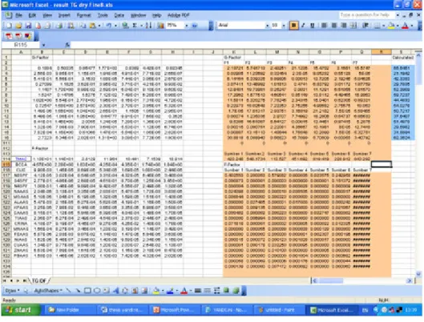
Task: Apply red Font Color on Formatting toolbar
Action: point(406,26)
